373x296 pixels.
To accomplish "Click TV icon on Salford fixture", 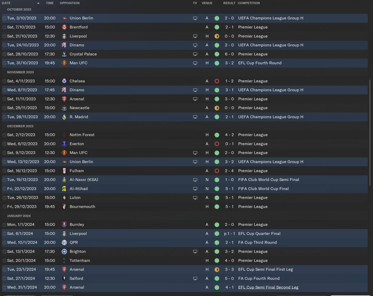I will click(x=195, y=279).
